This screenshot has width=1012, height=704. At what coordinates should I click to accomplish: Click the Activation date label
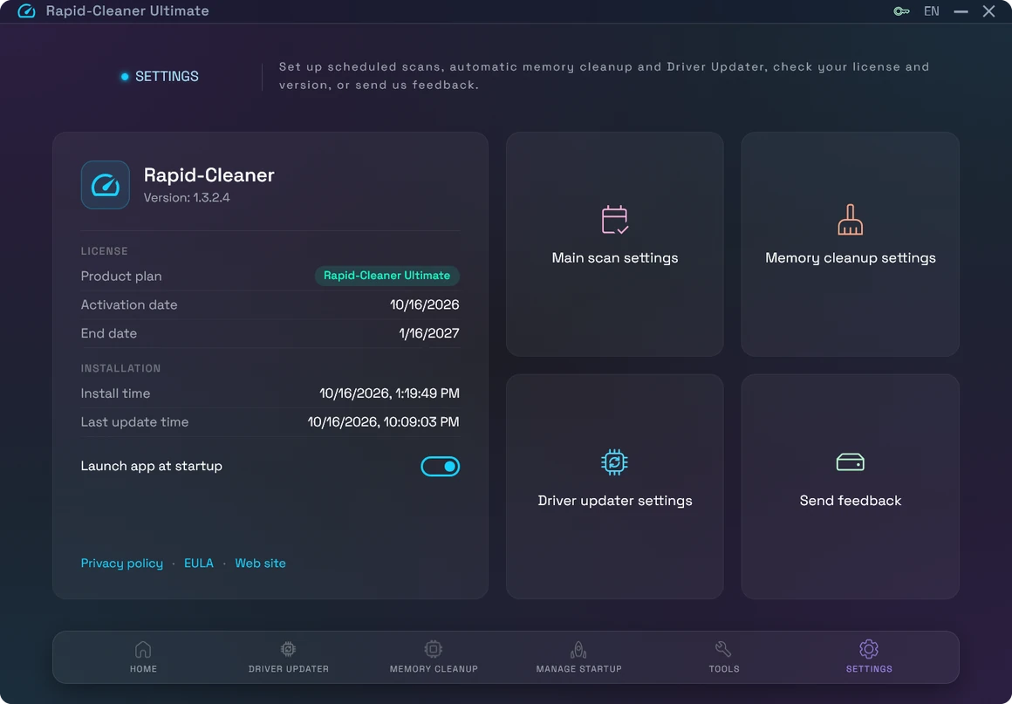pyautogui.click(x=129, y=304)
